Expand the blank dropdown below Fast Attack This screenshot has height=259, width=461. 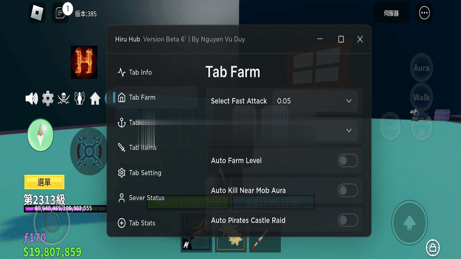(284, 130)
